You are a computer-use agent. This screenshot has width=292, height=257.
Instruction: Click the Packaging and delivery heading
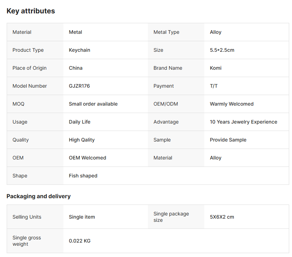tap(38, 196)
